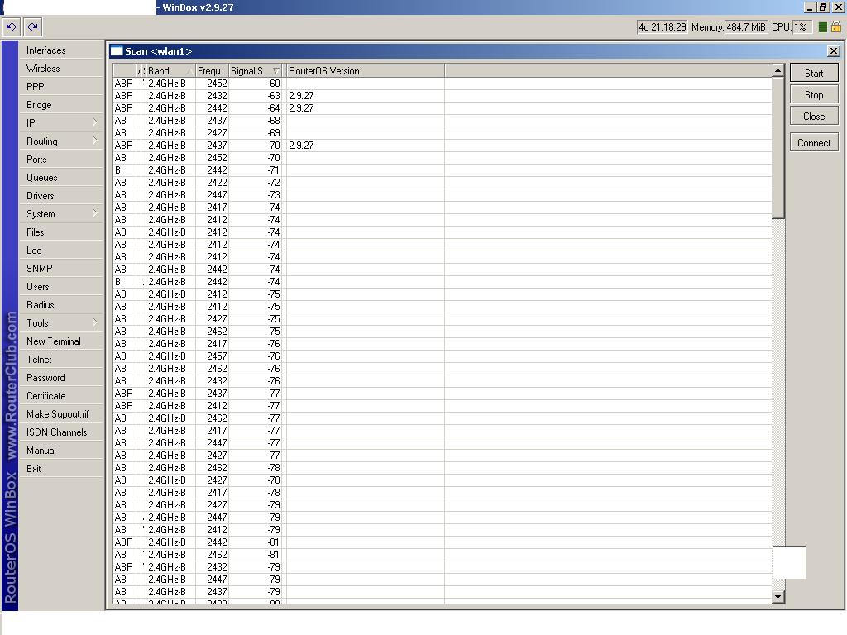Click the uptime display 4d 21:18:29
Viewport: 847px width, 635px height.
click(x=663, y=27)
